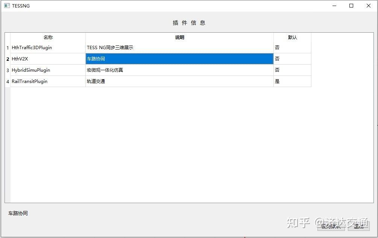Click the 是 cell for RailTransitPlugin
378x238 pixels.
click(x=277, y=81)
